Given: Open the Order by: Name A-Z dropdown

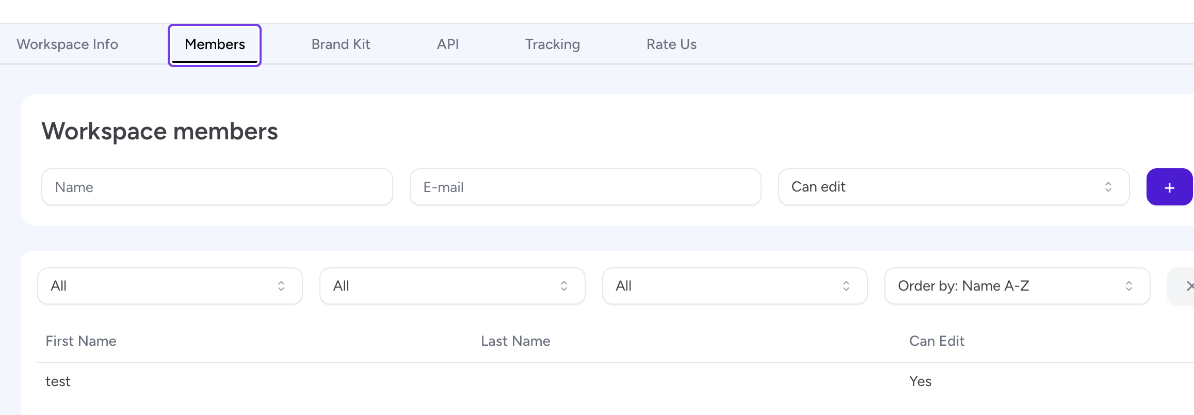Looking at the screenshot, I should 1017,286.
